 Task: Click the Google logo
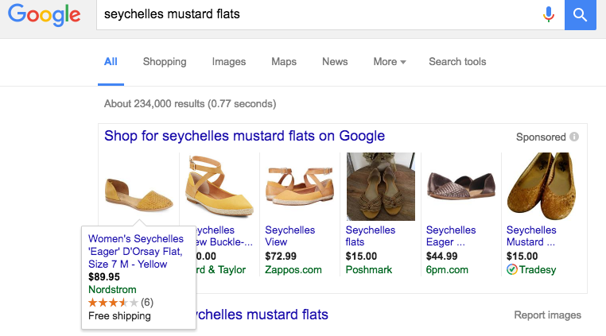click(x=44, y=14)
